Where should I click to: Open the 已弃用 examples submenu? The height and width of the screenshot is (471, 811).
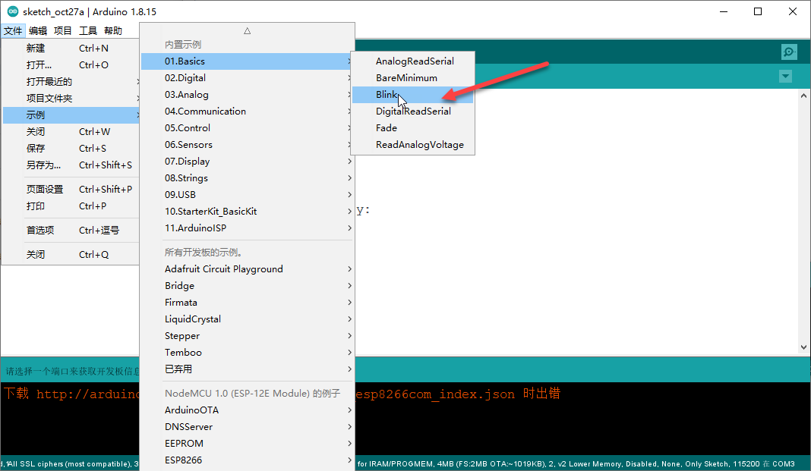(x=248, y=369)
